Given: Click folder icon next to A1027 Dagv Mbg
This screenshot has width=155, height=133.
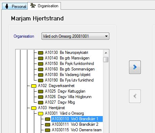Looking at the screenshot, I should [40, 103].
